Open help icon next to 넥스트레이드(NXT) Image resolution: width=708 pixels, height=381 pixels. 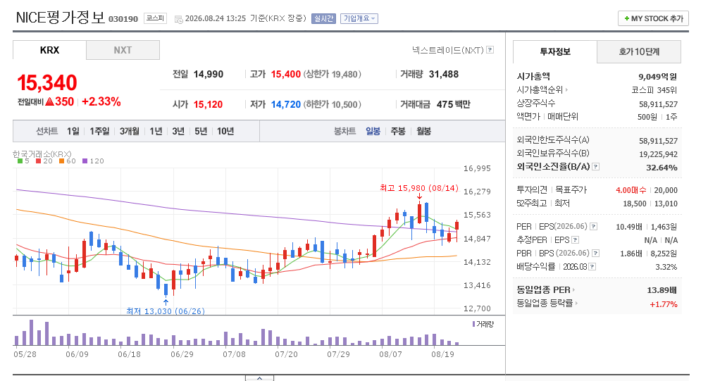click(x=490, y=50)
